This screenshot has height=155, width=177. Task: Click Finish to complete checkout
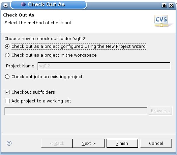tap(122, 144)
